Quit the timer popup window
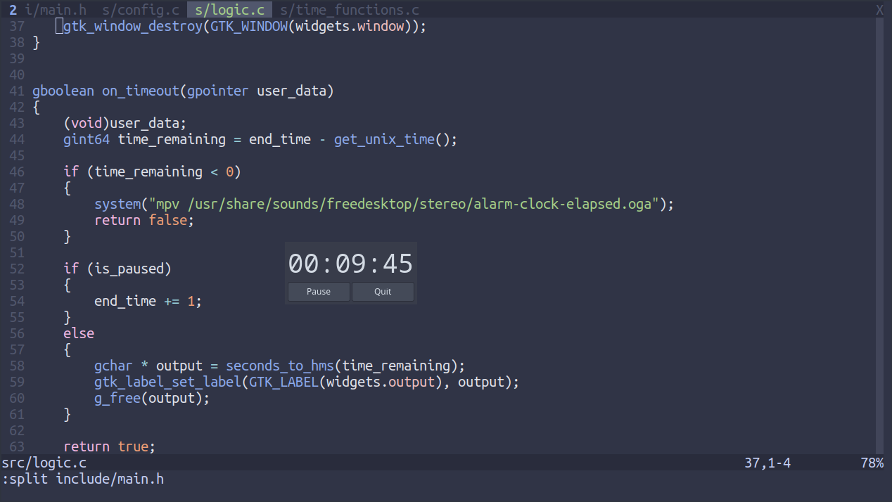 point(383,292)
